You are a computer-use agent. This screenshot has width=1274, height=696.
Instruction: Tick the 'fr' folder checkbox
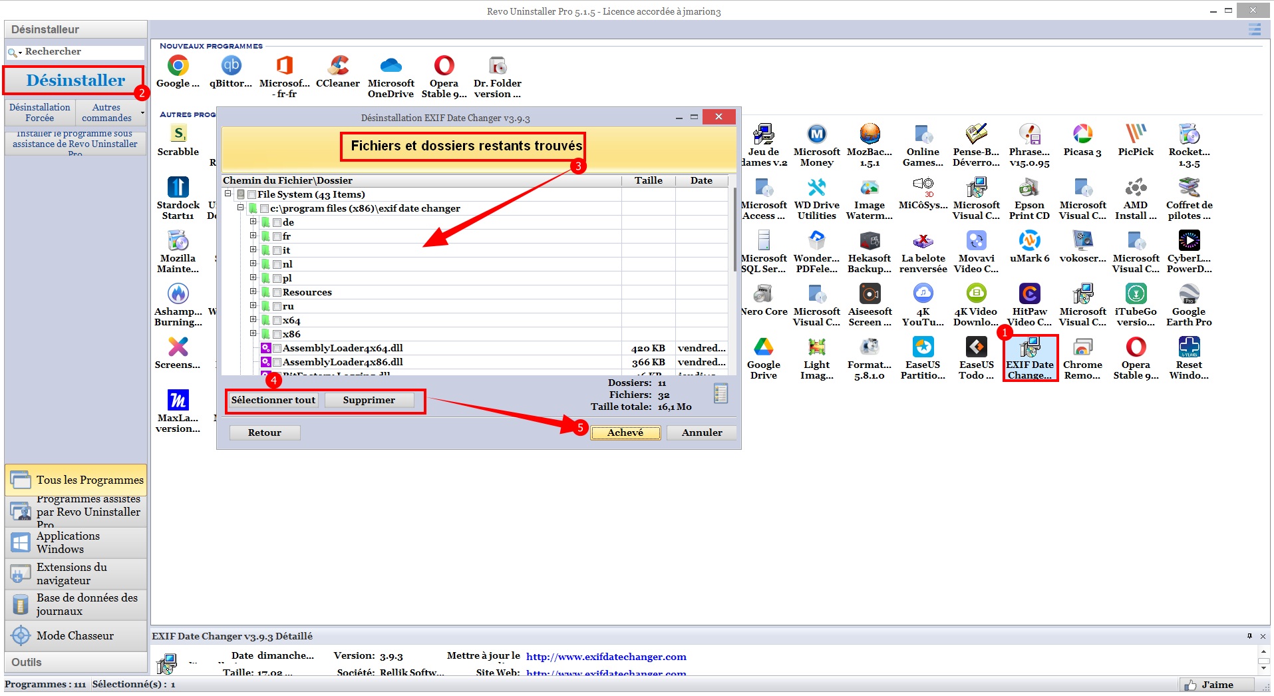277,237
